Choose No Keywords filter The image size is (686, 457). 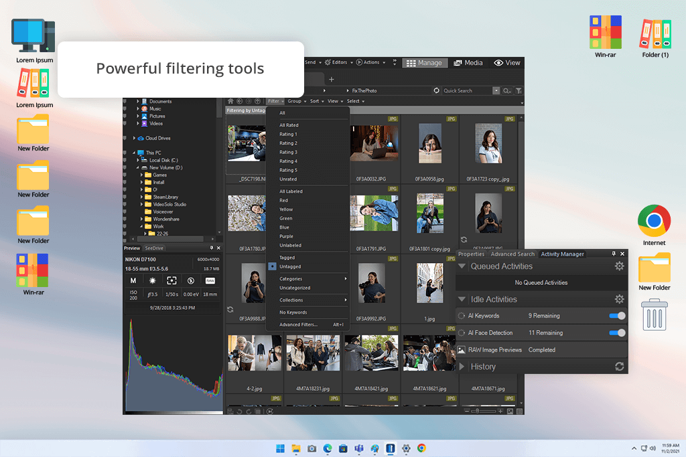293,312
